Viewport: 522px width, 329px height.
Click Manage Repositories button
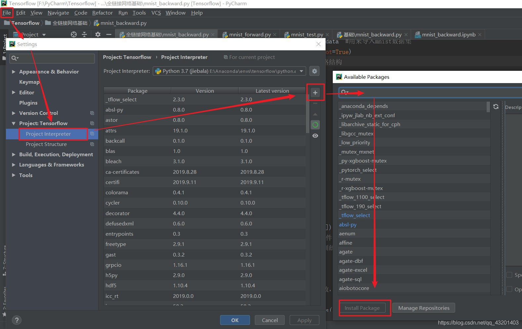424,308
